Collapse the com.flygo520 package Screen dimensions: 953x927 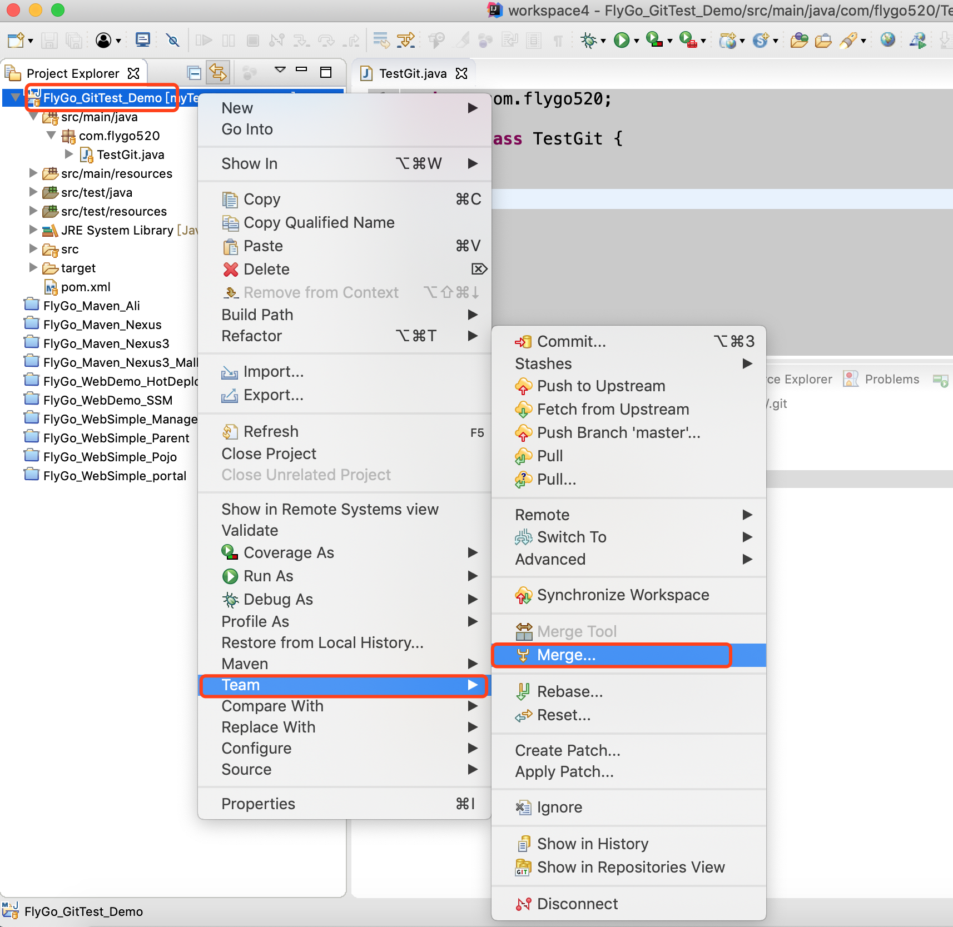(x=51, y=135)
